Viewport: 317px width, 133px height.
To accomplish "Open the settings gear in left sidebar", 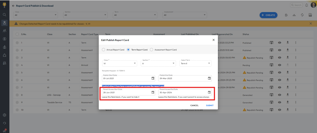I will pyautogui.click(x=4, y=115).
